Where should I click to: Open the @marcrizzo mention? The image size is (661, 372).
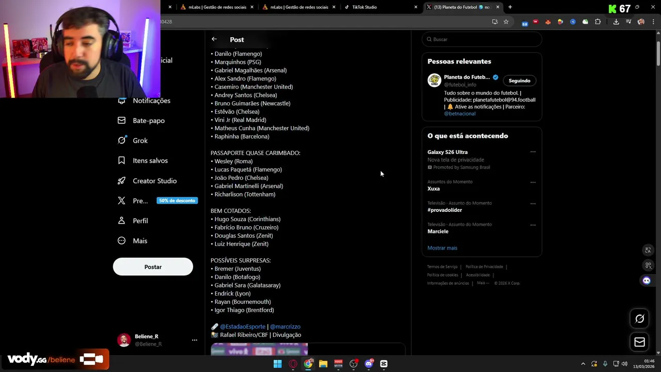(x=285, y=327)
